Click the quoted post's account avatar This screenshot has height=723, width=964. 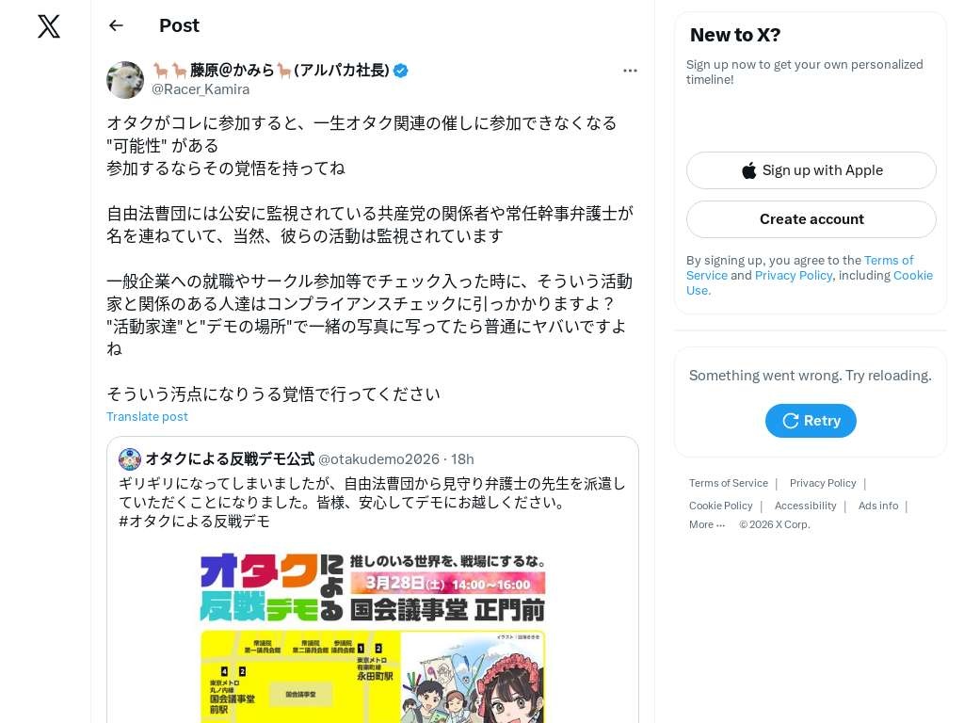[x=130, y=459]
